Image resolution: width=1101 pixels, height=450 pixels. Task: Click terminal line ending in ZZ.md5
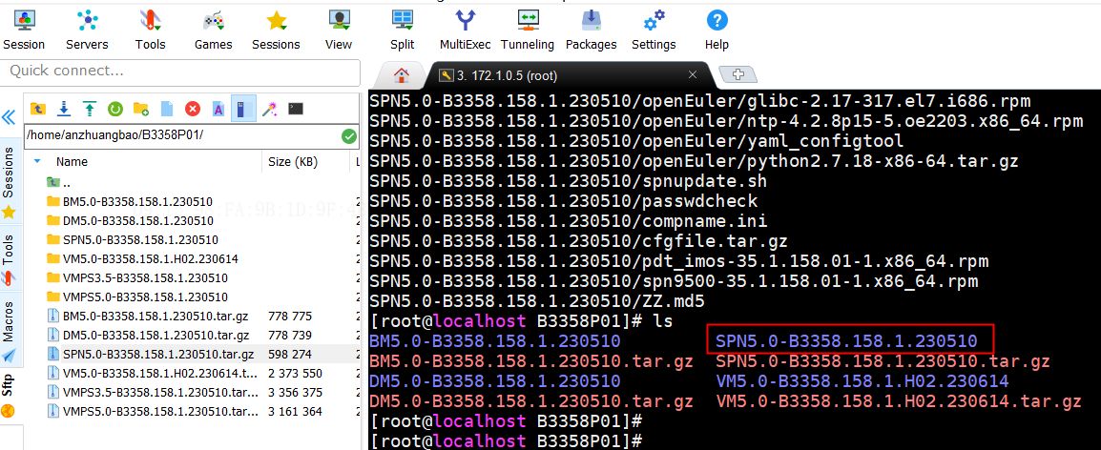pyautogui.click(x=537, y=302)
